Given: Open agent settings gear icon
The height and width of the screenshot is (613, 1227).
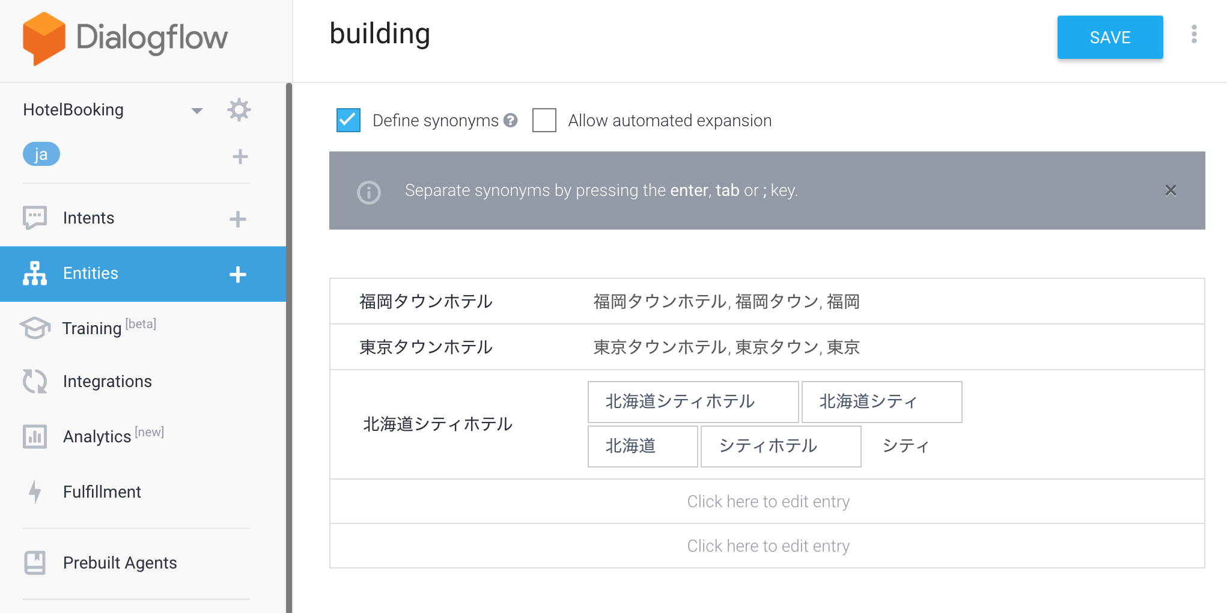Looking at the screenshot, I should tap(239, 110).
